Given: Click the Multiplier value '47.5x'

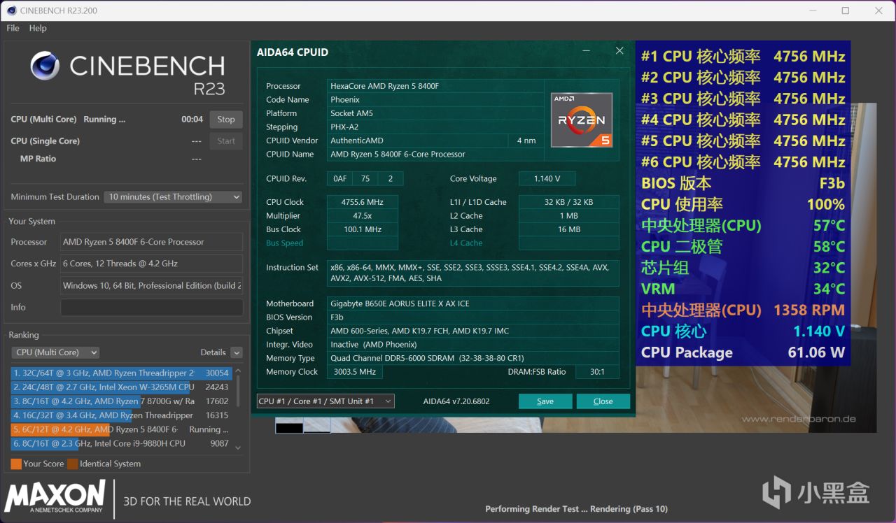Looking at the screenshot, I should (362, 216).
